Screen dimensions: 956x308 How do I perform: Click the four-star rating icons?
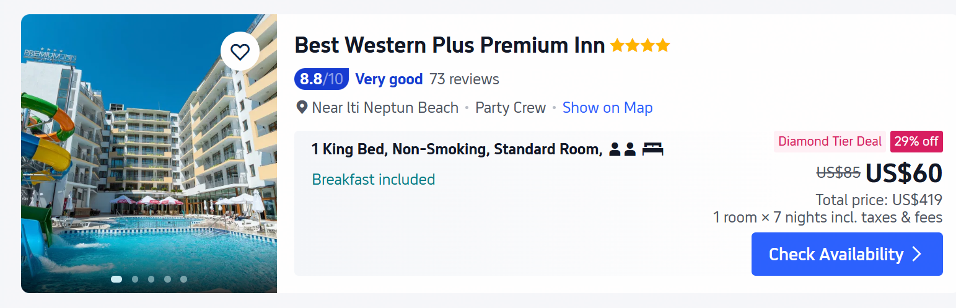[x=639, y=45]
